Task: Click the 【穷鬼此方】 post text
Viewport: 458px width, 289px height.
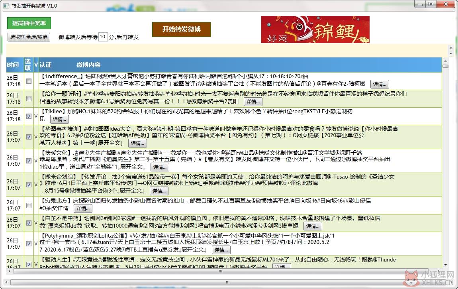Action: 205,204
